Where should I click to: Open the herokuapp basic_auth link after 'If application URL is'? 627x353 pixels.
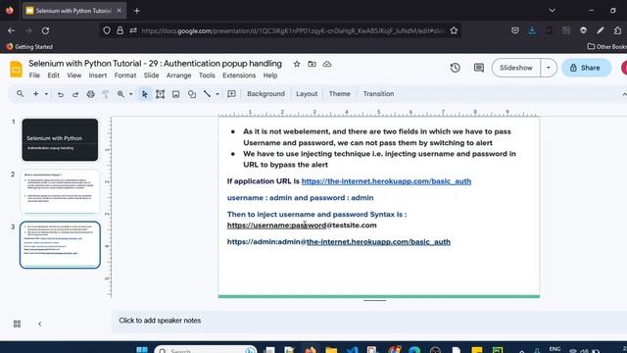(x=386, y=181)
